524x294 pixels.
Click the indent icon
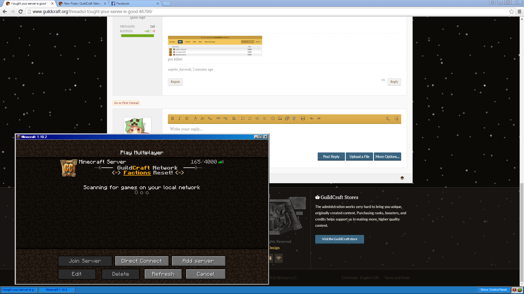(x=264, y=118)
